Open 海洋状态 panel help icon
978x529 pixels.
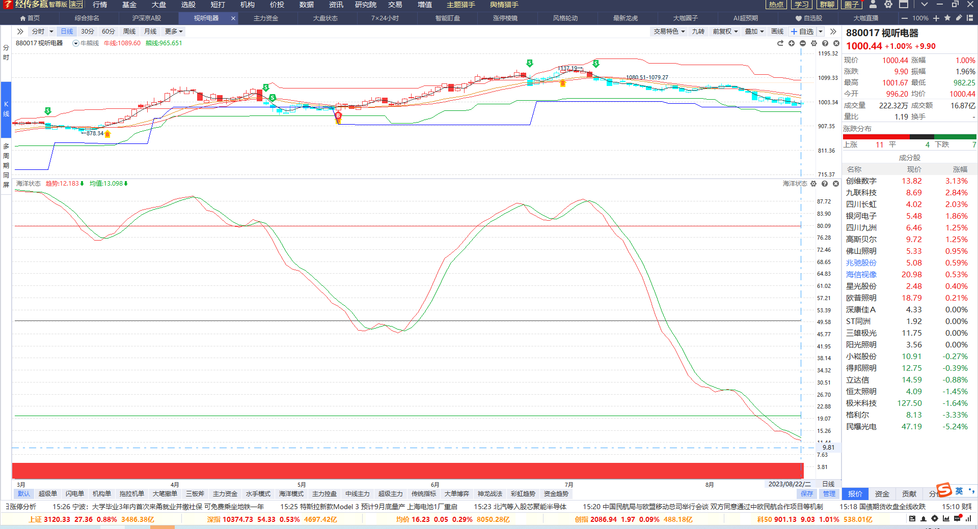tap(825, 184)
